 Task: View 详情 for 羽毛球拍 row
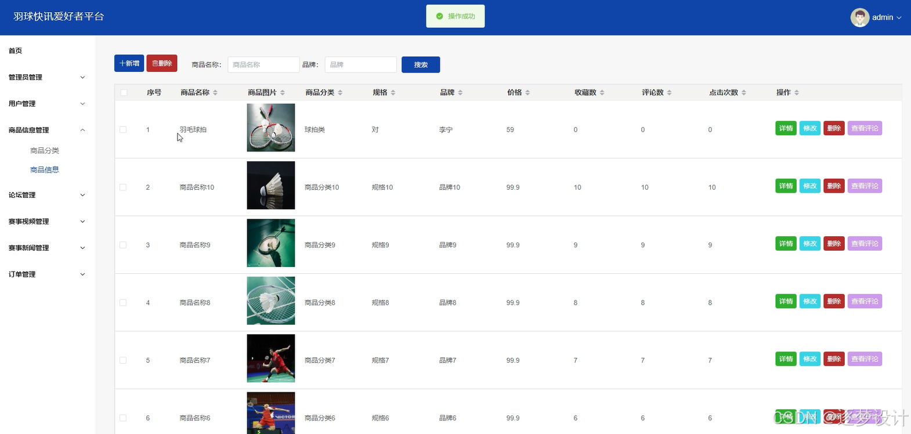(x=786, y=128)
